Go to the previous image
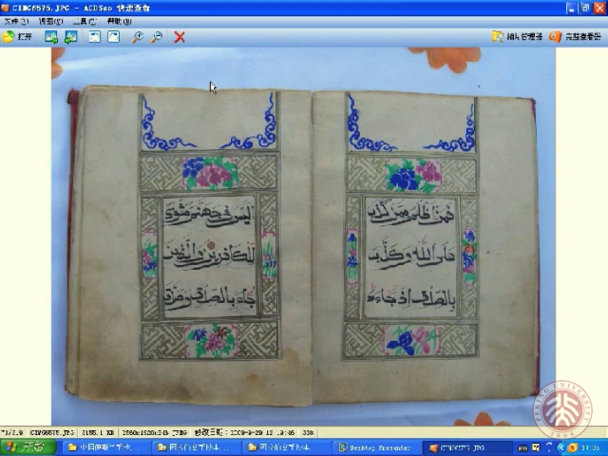The height and width of the screenshot is (456, 608). coord(50,37)
